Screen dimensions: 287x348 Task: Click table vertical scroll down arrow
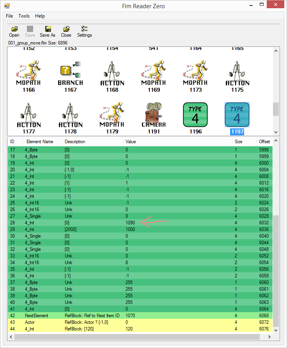(276, 330)
